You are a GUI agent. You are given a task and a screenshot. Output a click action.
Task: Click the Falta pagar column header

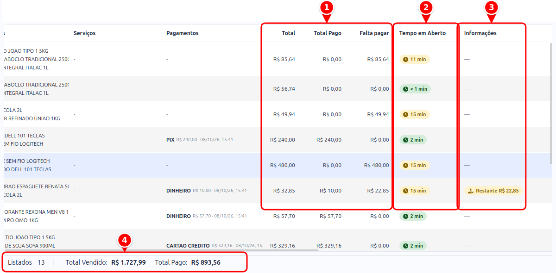click(x=374, y=33)
